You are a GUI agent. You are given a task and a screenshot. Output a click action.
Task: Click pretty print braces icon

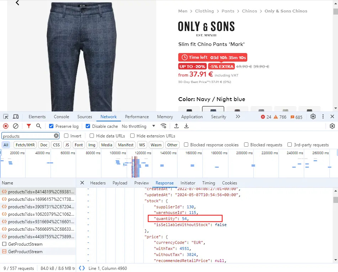[82, 268]
